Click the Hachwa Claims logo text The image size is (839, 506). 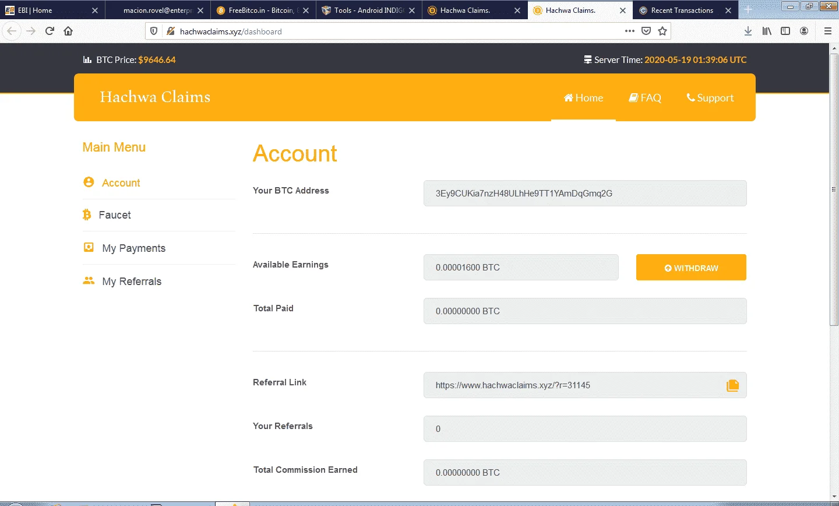click(155, 97)
